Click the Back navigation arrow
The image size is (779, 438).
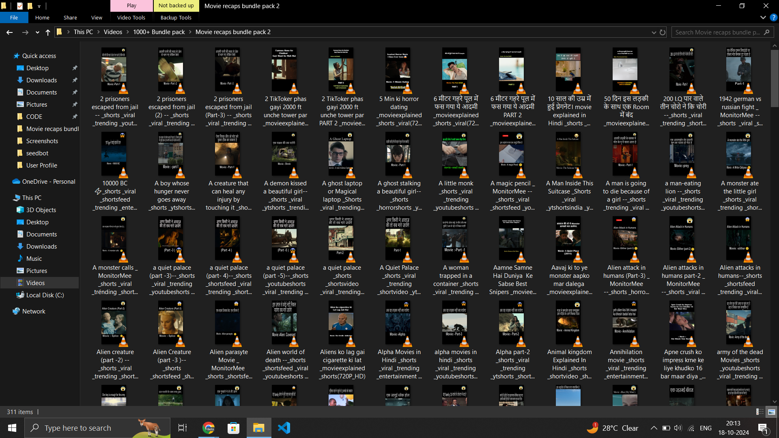[10, 32]
